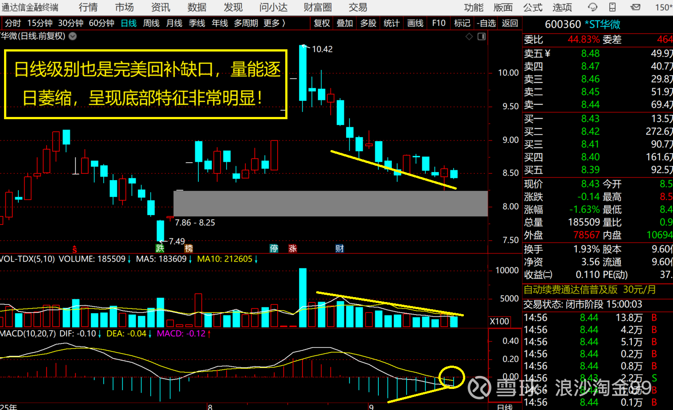Screen dimensions: 673x410
Task: Open the 复权 adjustment options
Action: coord(321,23)
